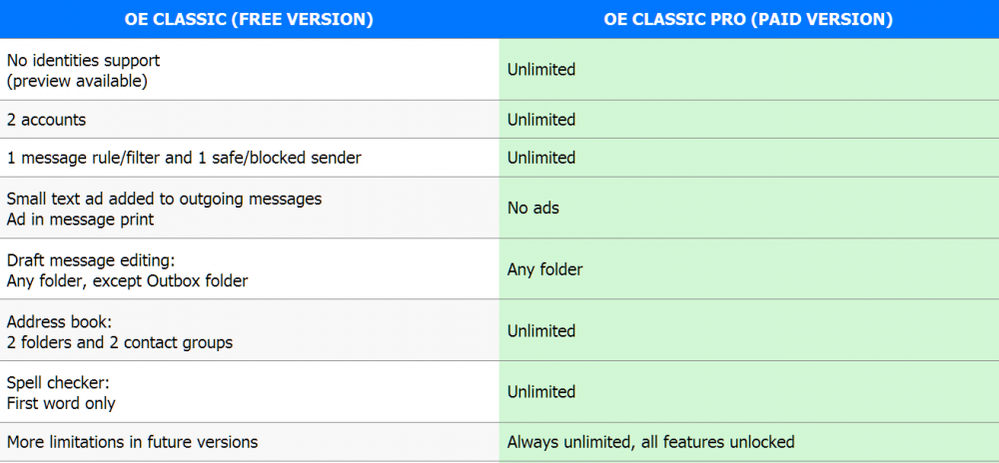The image size is (999, 463).
Task: Select the "First word only" text
Action: tap(61, 403)
